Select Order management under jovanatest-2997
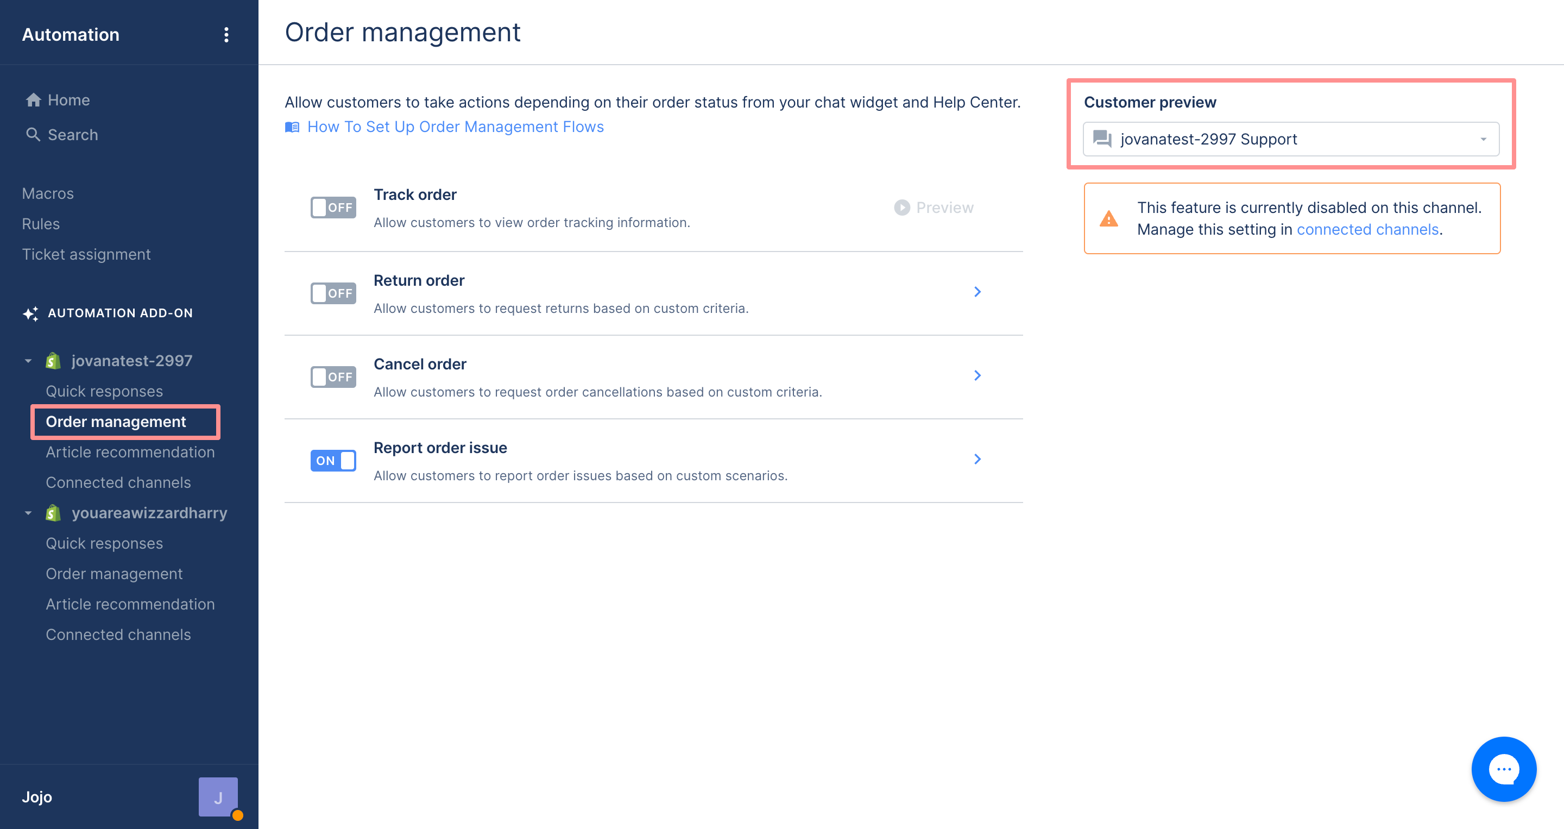 pos(116,422)
